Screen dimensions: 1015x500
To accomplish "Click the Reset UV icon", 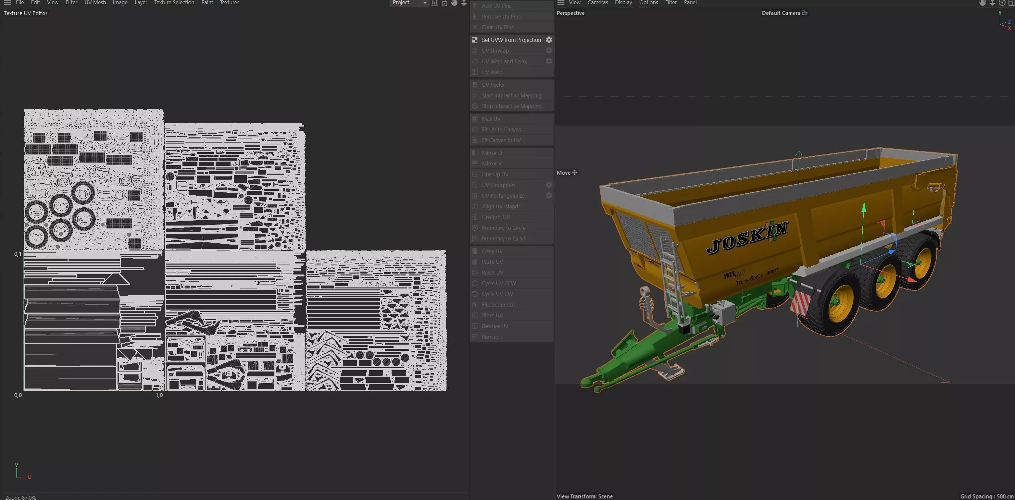I will [x=475, y=273].
